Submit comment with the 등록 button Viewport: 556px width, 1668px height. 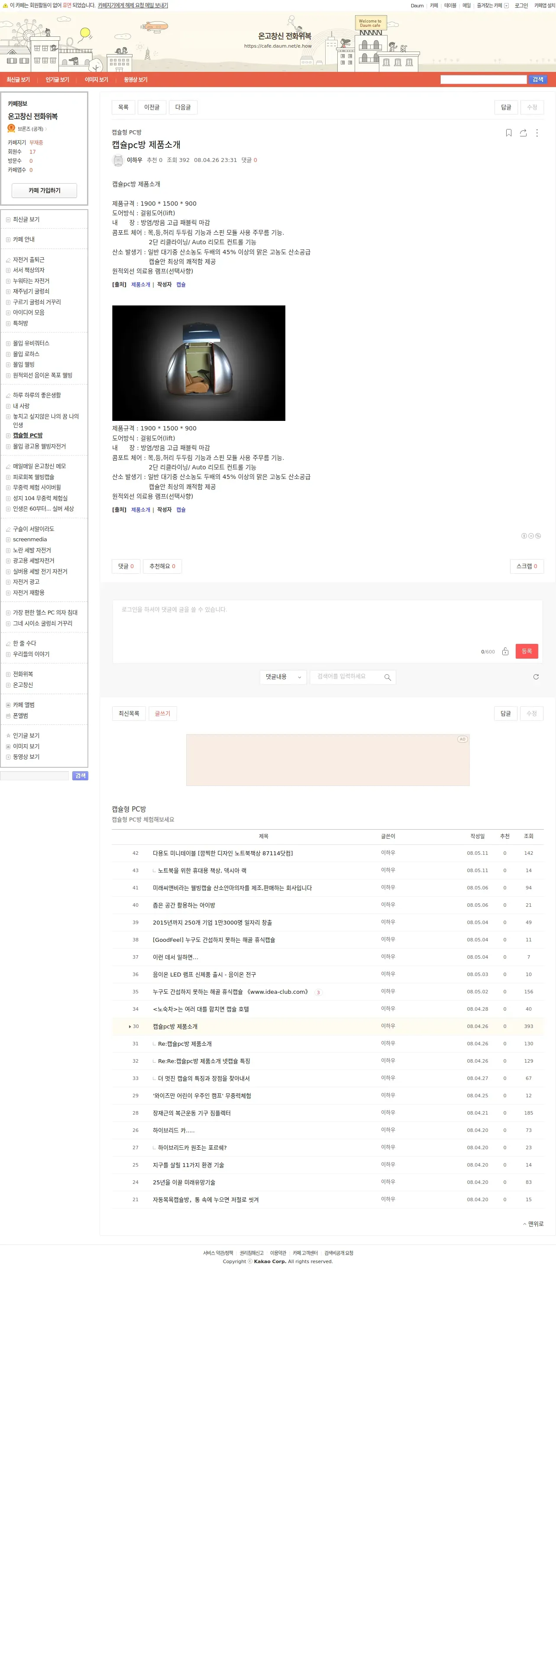click(527, 651)
